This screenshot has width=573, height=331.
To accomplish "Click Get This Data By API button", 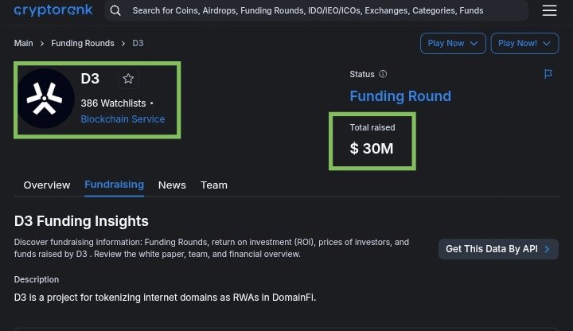I will (x=498, y=249).
